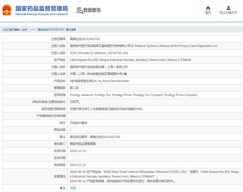
Task: Open the data query search icon
Action: [x=80, y=10]
